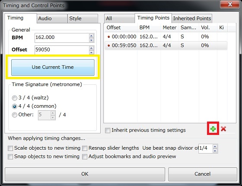Select the 3 / 4 (waltz) radio button
The image size is (242, 186).
(x=15, y=98)
